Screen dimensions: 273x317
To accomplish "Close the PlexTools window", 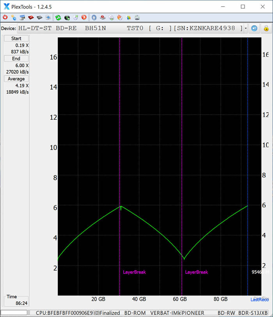I will [263, 7].
